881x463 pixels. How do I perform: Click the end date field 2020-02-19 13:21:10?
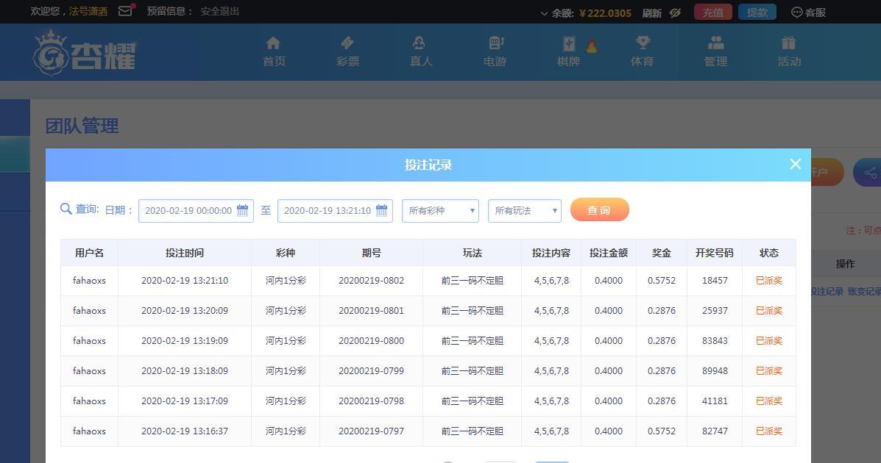(335, 210)
